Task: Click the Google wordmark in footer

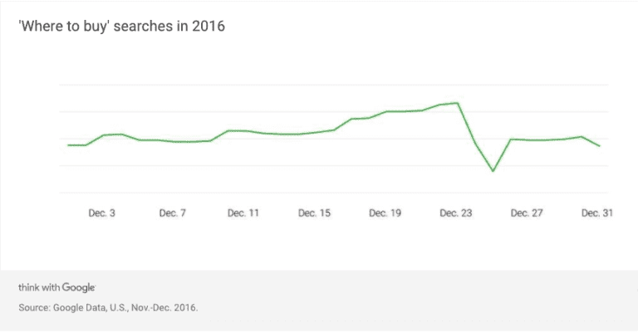Action: click(79, 287)
